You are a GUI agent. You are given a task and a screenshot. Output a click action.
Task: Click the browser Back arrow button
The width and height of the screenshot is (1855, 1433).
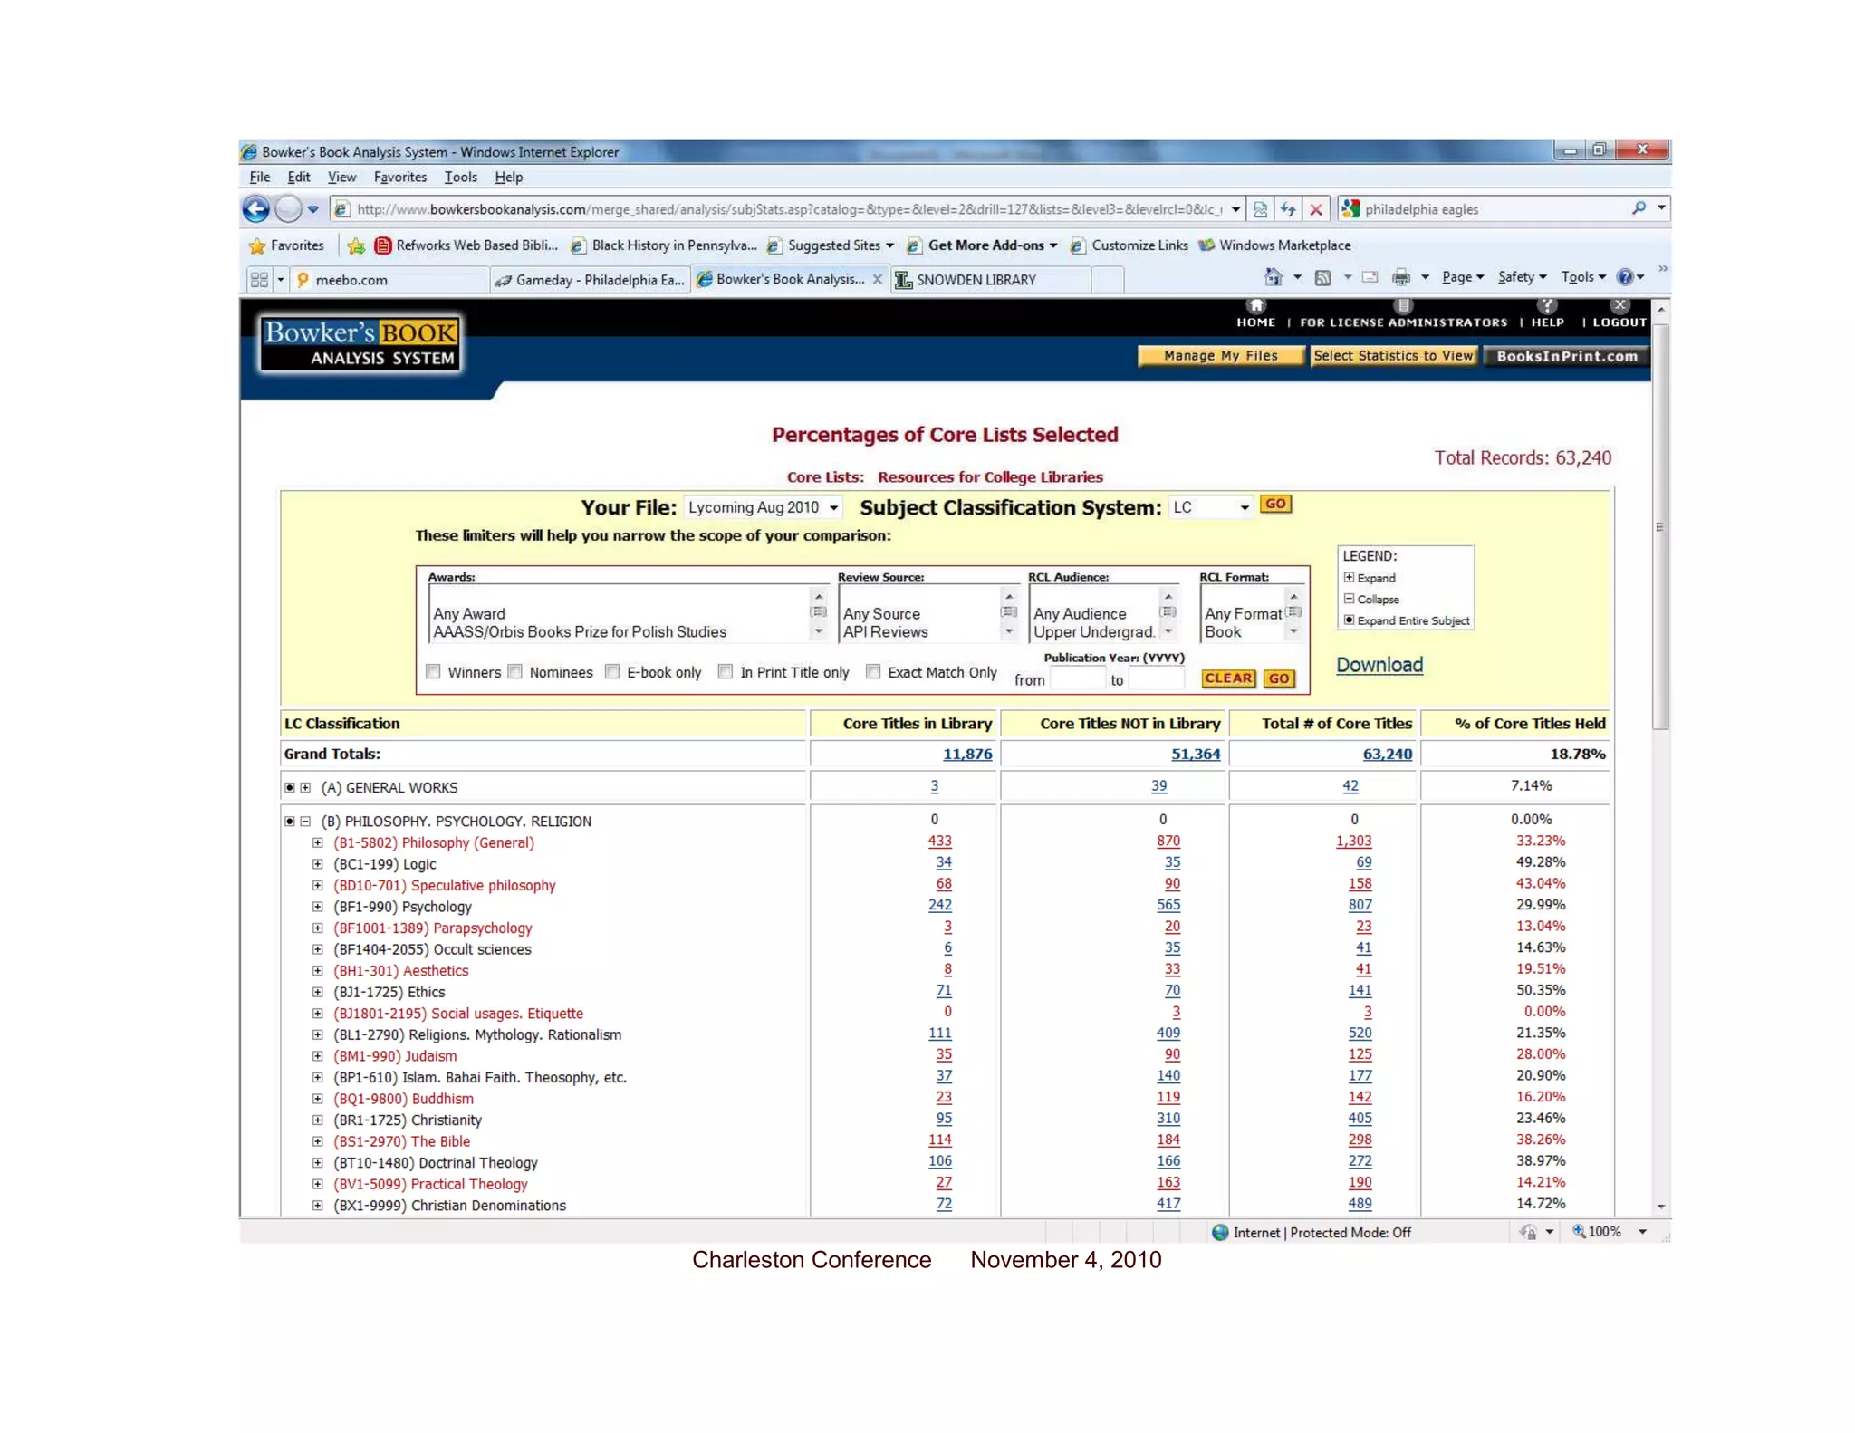pos(256,209)
